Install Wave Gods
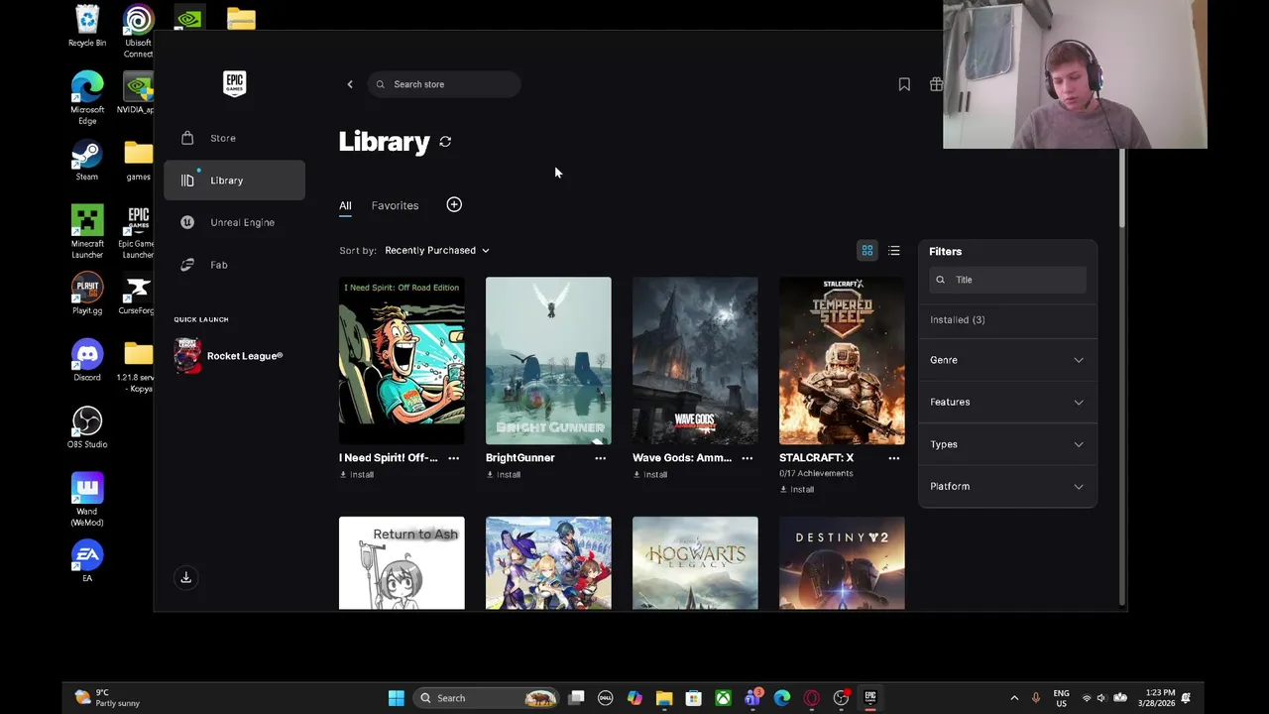The height and width of the screenshot is (714, 1269). (x=650, y=475)
